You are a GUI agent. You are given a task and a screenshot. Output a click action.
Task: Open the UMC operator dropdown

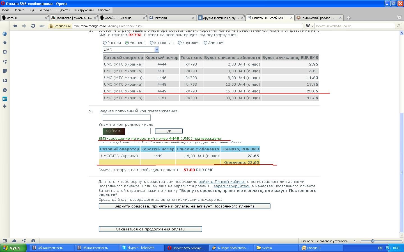(131, 50)
